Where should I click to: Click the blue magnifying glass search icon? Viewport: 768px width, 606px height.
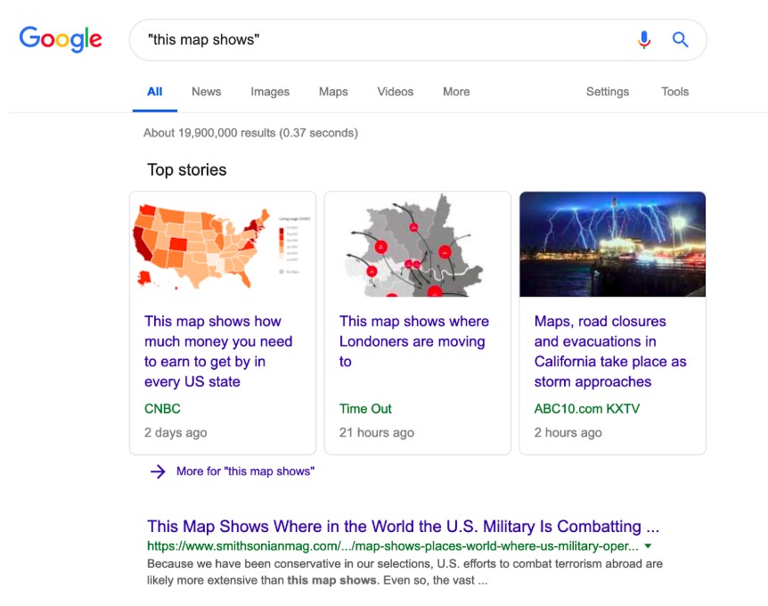[680, 40]
